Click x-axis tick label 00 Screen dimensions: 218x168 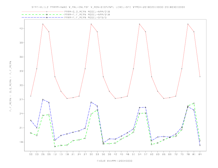pos(31,154)
